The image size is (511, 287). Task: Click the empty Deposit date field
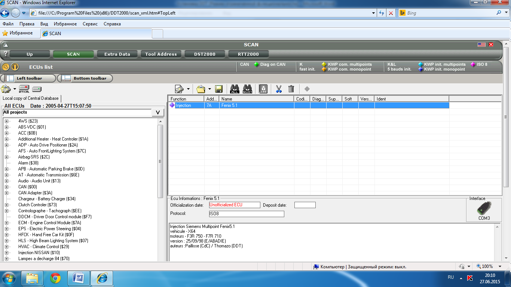[305, 205]
